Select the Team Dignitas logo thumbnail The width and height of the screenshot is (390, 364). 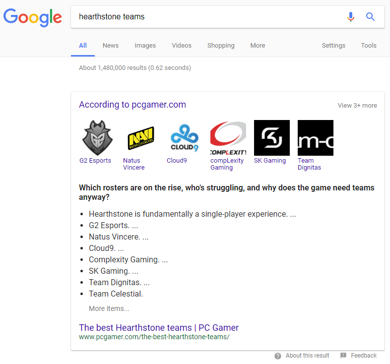tap(316, 138)
